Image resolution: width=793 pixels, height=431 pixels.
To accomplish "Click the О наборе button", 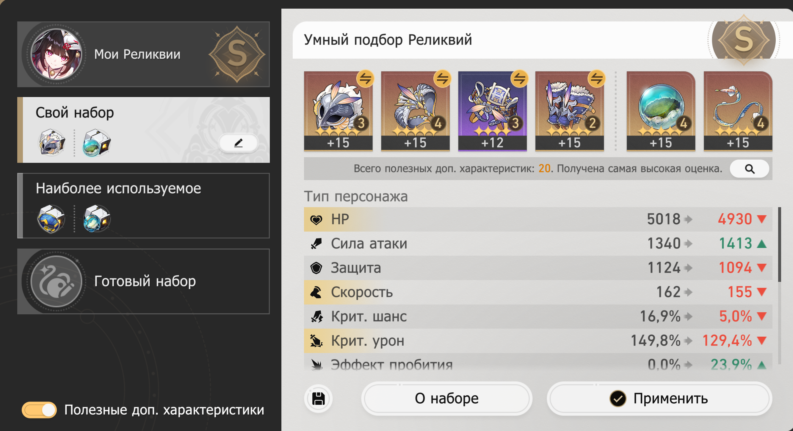I will point(446,399).
